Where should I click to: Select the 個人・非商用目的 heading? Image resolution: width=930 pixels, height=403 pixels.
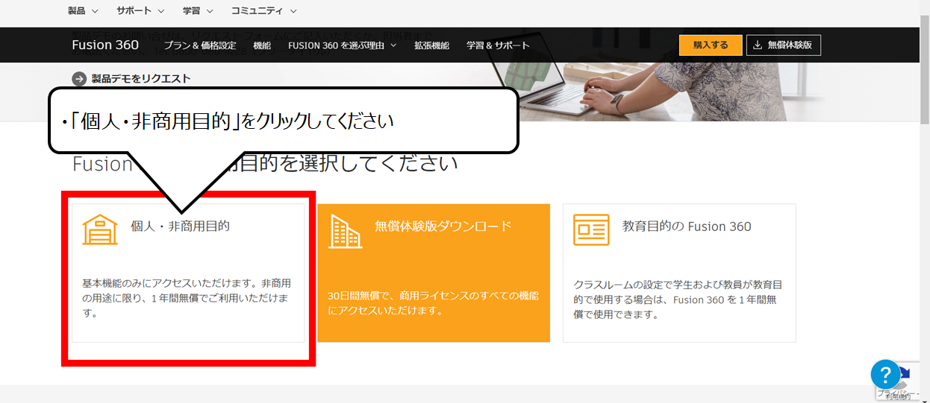[180, 226]
